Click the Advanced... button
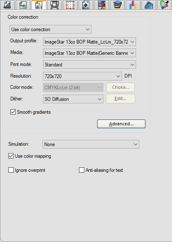The height and width of the screenshot is (242, 172). tap(121, 124)
